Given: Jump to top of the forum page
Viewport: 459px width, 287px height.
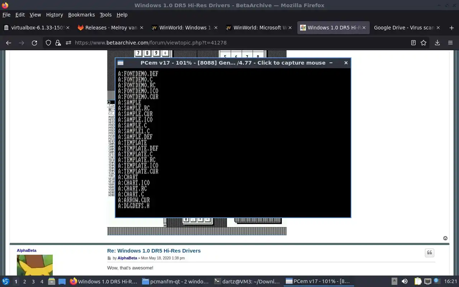Looking at the screenshot, I should (x=445, y=238).
